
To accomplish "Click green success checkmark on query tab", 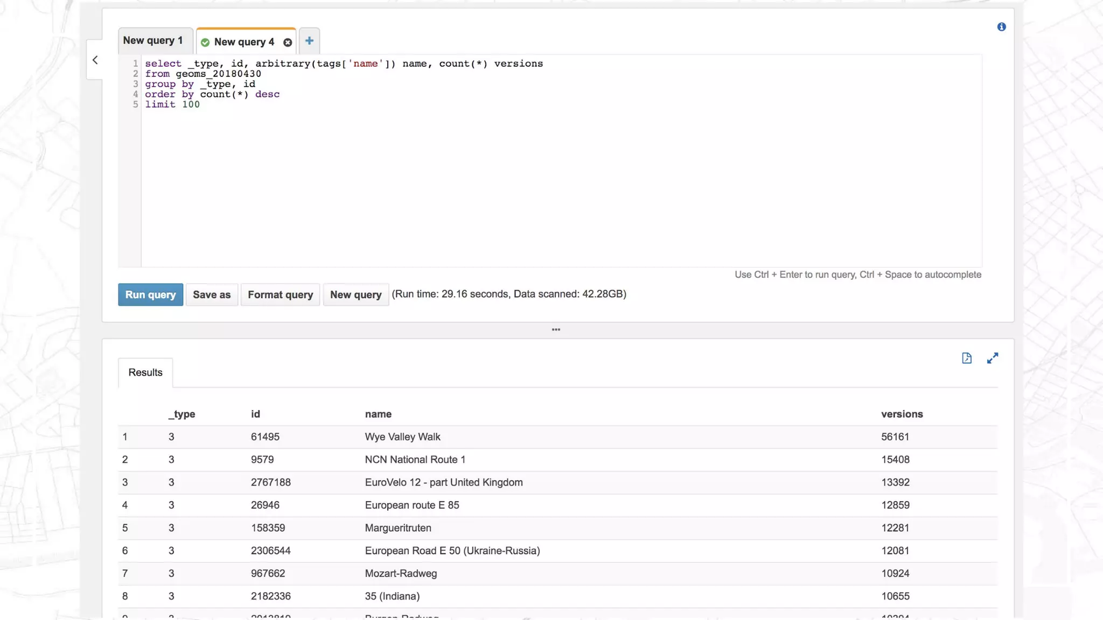I will (x=205, y=43).
